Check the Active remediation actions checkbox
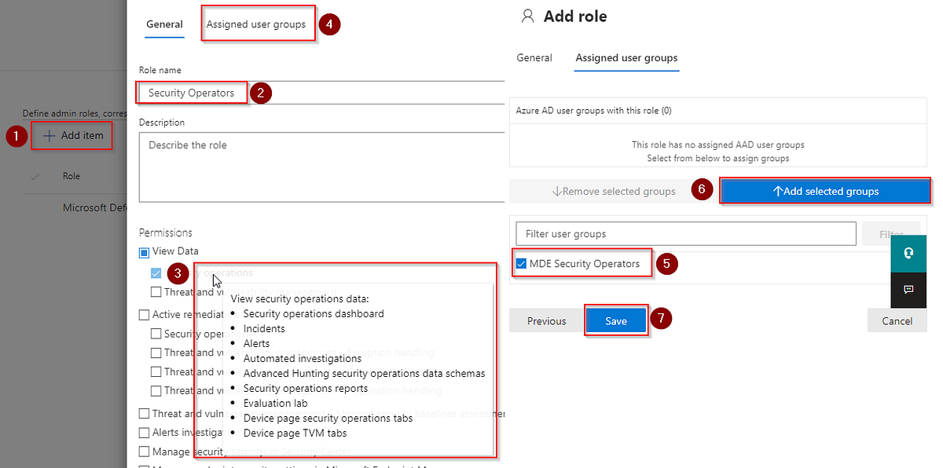 pyautogui.click(x=145, y=313)
